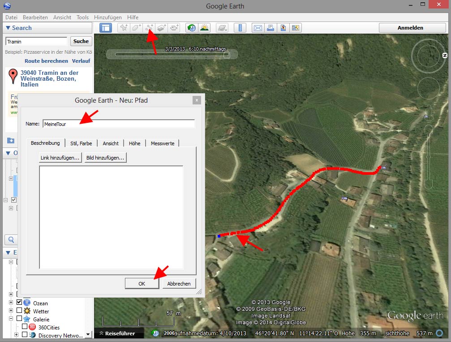Show historical imagery with the clock icon

(191, 27)
